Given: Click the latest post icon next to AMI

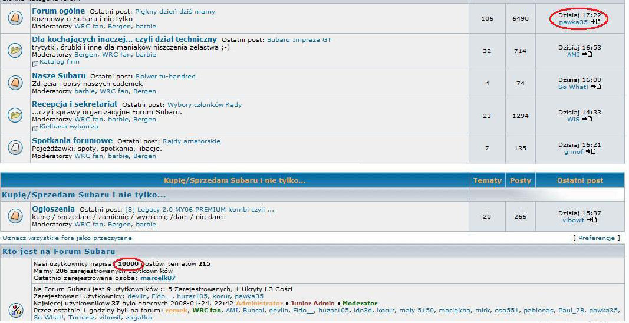Looking at the screenshot, I should pos(587,54).
